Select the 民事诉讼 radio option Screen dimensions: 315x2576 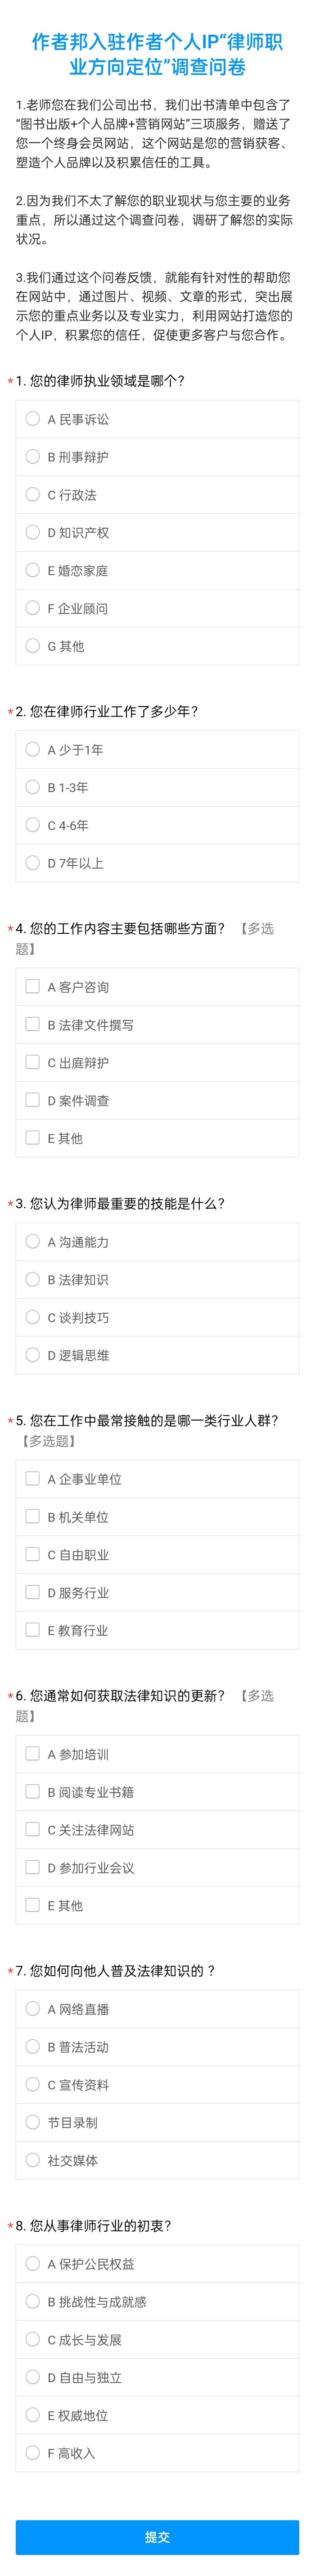pos(33,419)
